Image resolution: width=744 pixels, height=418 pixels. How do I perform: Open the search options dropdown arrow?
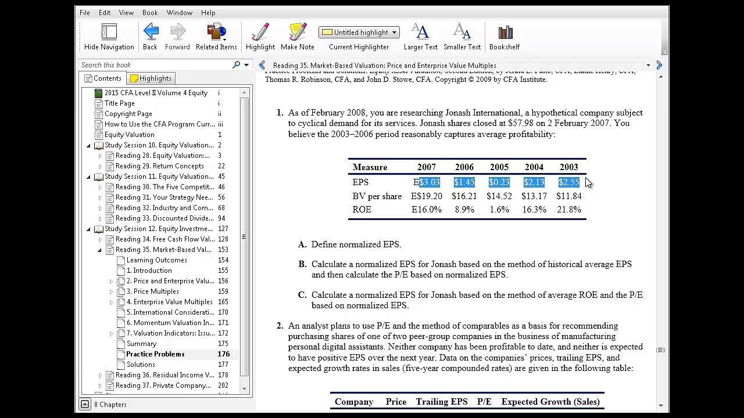point(246,65)
